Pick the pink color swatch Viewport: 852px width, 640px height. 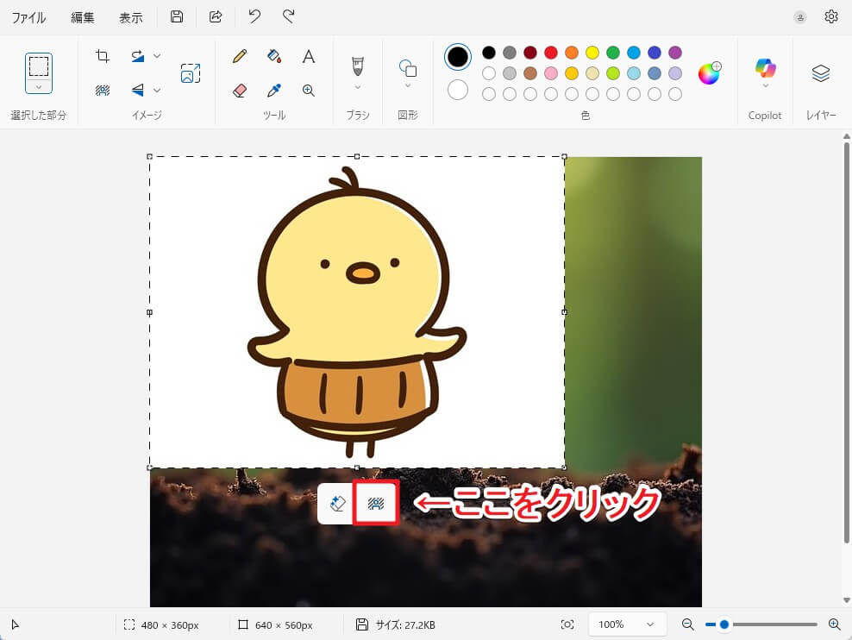pos(551,72)
